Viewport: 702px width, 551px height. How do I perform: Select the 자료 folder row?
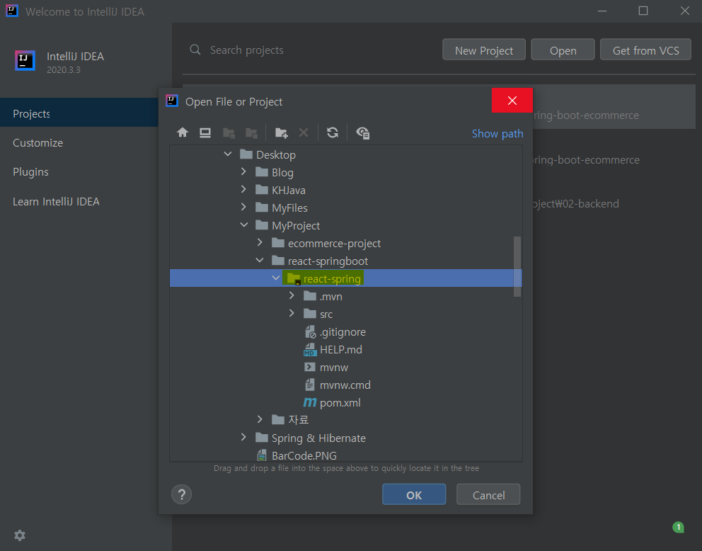pos(345,420)
